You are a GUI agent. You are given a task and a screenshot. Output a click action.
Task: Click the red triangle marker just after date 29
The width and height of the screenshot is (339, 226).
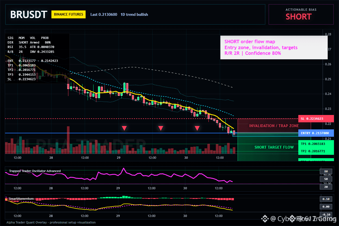click(124, 128)
